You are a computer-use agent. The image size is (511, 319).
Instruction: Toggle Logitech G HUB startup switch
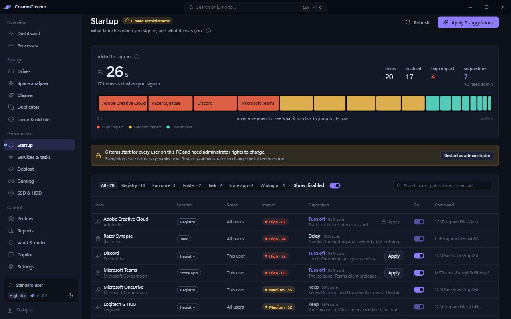point(419,307)
